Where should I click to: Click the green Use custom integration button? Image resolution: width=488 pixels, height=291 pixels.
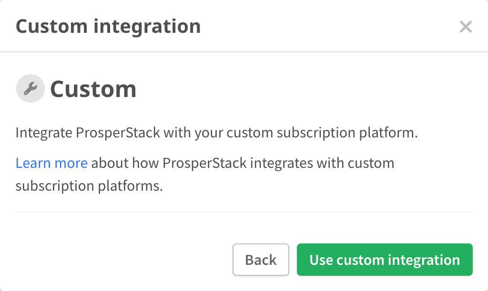pos(385,260)
